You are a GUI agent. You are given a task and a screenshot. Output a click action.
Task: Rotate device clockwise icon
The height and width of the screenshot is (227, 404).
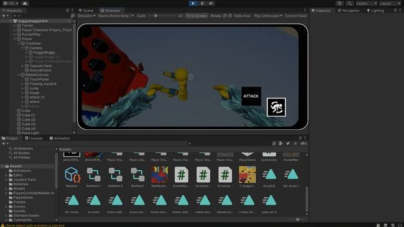tap(230, 16)
